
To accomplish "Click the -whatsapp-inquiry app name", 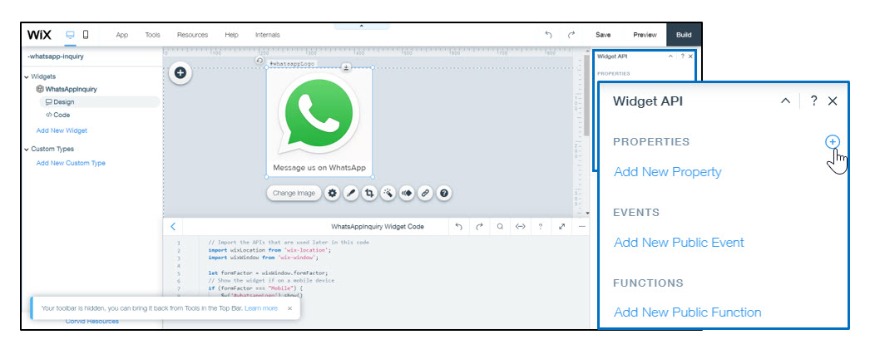I will [56, 57].
